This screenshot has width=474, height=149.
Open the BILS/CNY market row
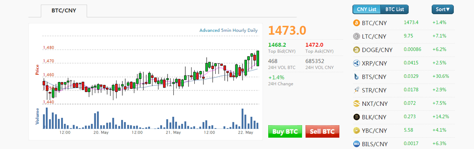click(403, 143)
